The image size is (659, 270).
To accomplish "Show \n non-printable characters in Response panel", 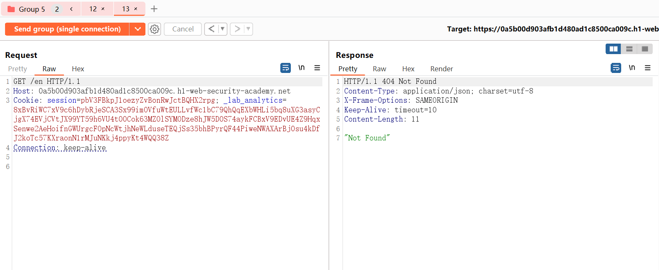I will pos(632,68).
